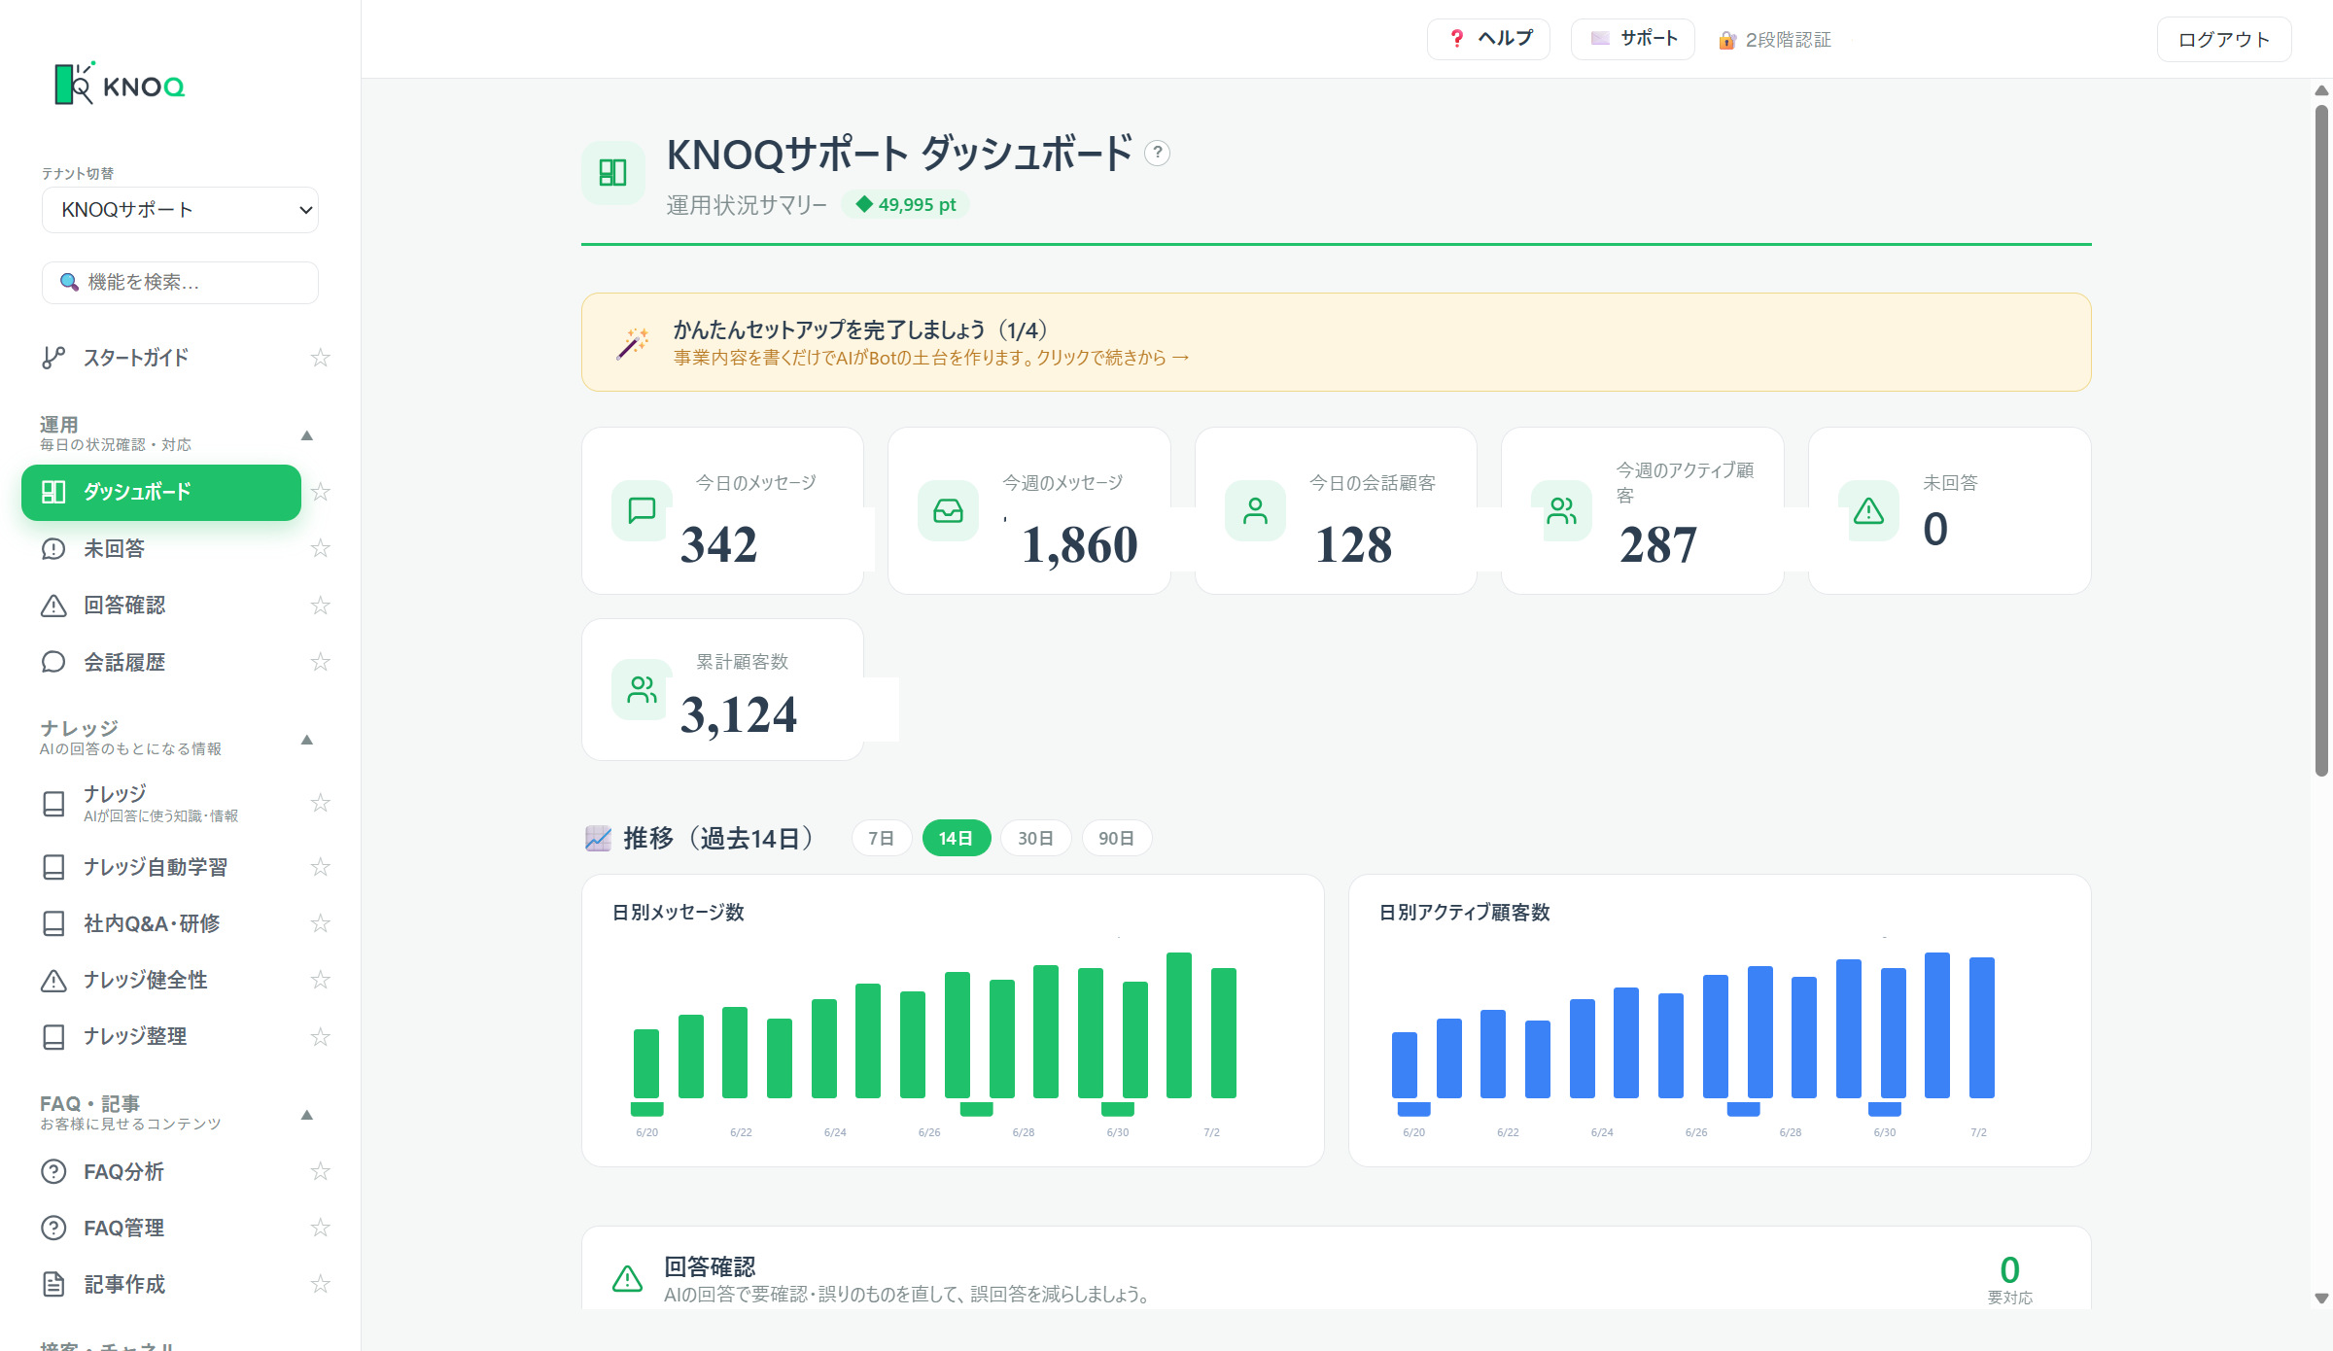Click the dashboard layout icon beside page title
The width and height of the screenshot is (2333, 1351).
pos(612,173)
